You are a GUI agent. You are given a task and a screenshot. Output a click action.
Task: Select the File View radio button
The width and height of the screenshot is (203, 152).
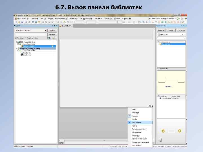[16, 38]
